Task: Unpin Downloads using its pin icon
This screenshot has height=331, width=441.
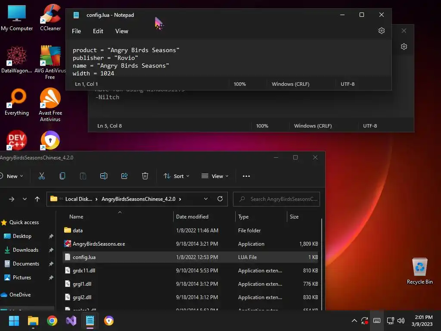Action: tap(51, 250)
